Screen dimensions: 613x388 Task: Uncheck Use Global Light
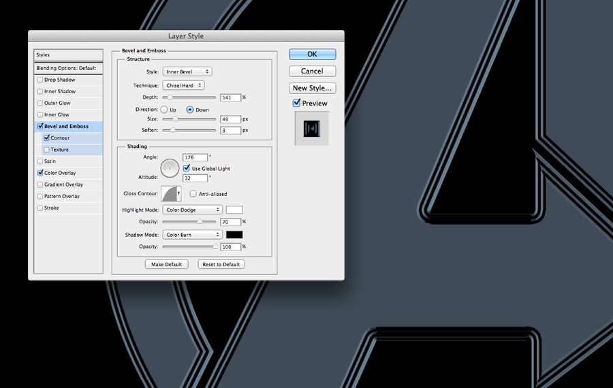click(x=187, y=168)
